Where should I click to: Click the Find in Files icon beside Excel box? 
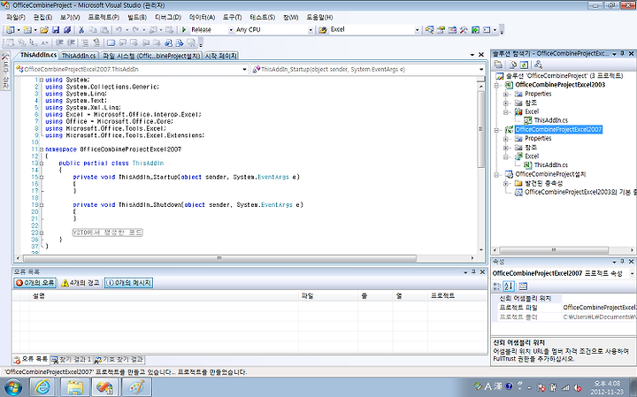(x=323, y=30)
